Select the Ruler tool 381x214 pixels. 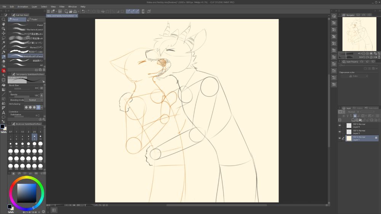pyautogui.click(x=3, y=108)
